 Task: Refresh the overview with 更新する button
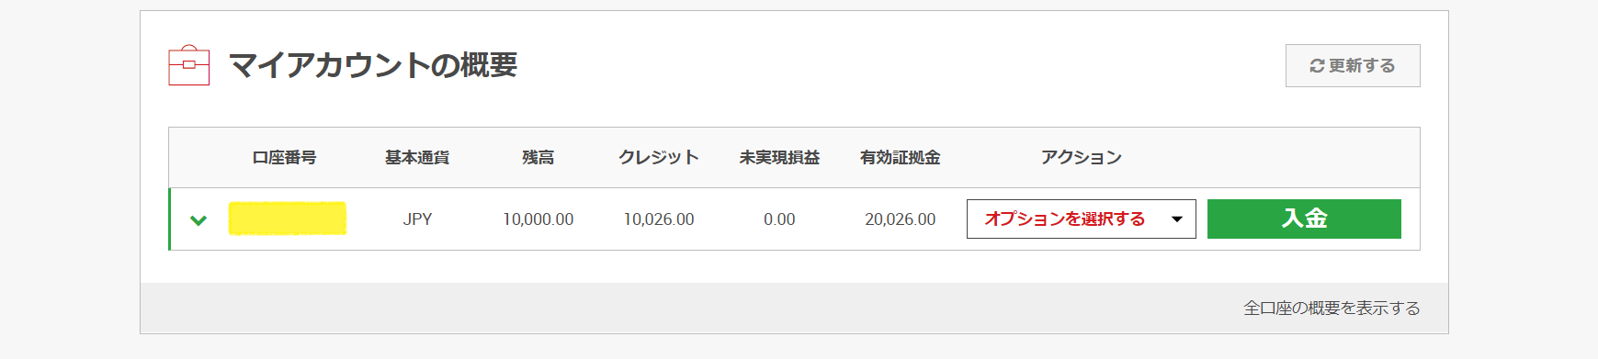pos(1353,65)
